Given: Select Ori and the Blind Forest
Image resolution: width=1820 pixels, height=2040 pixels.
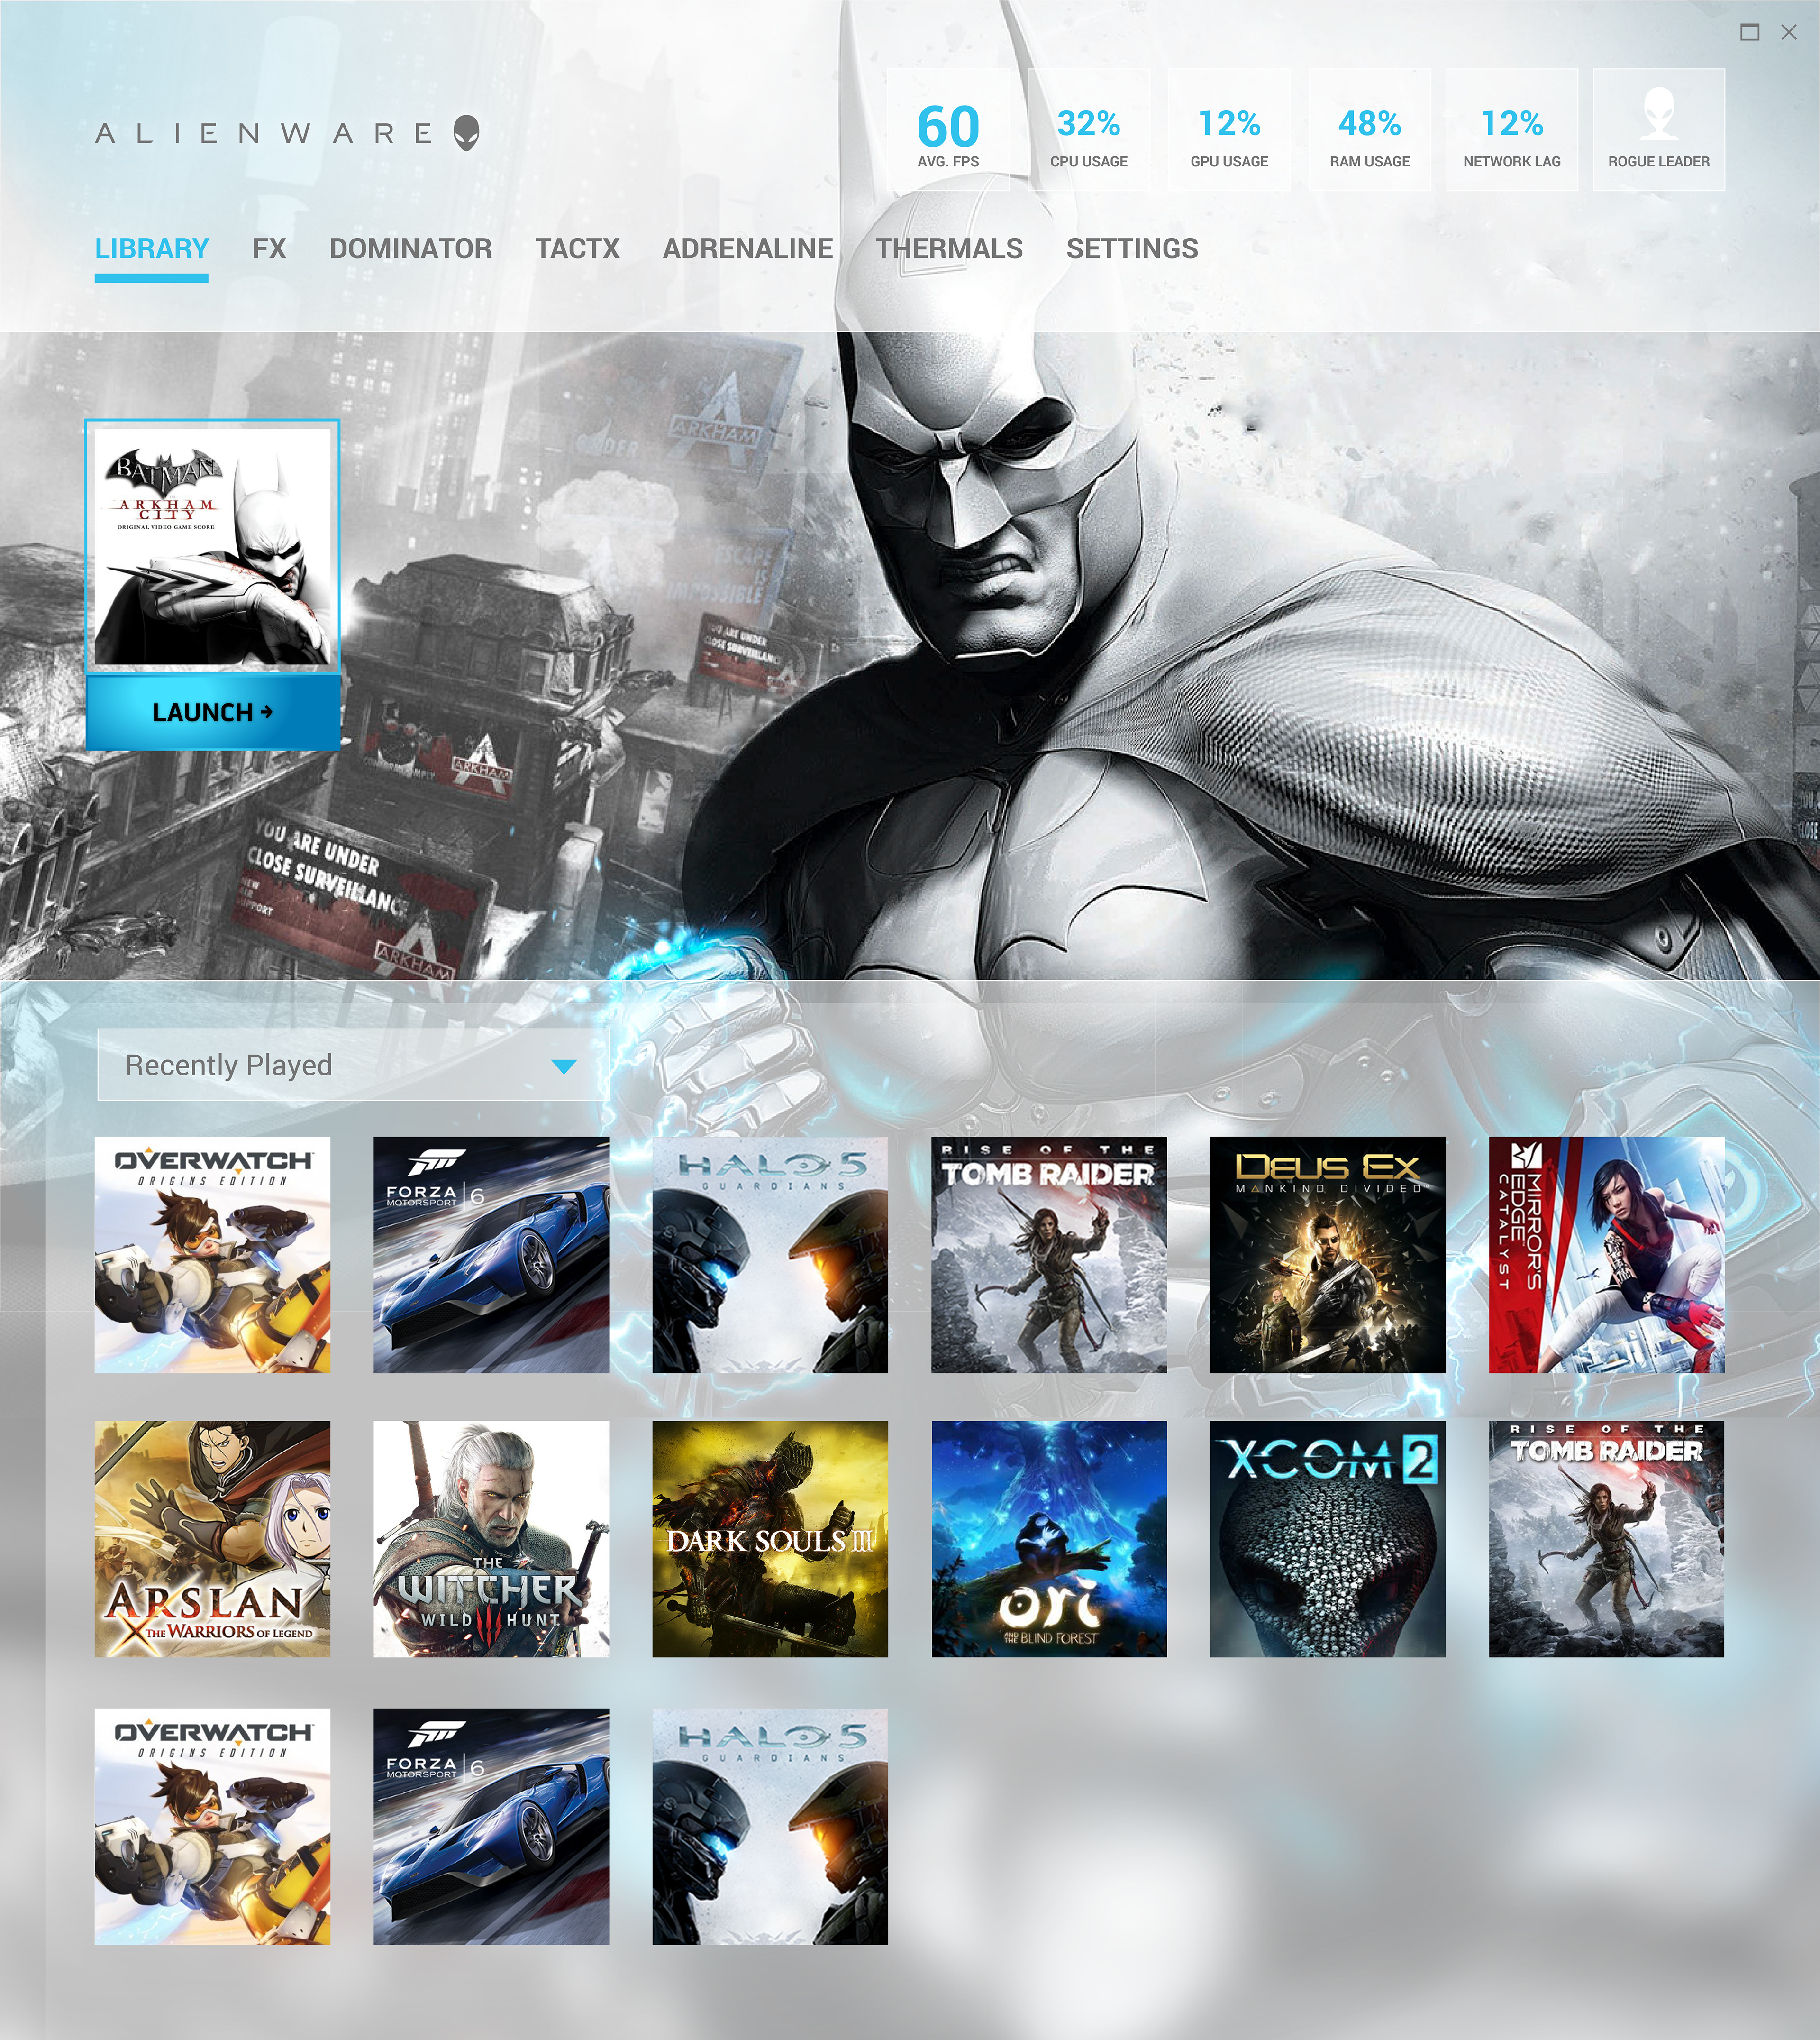Looking at the screenshot, I should (1049, 1539).
